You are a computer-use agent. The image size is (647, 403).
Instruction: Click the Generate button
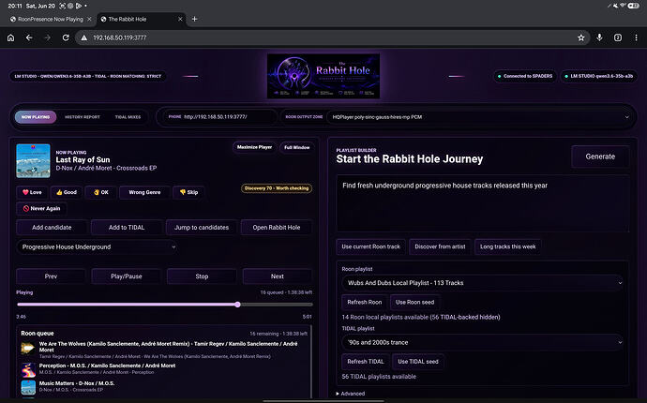coord(600,157)
